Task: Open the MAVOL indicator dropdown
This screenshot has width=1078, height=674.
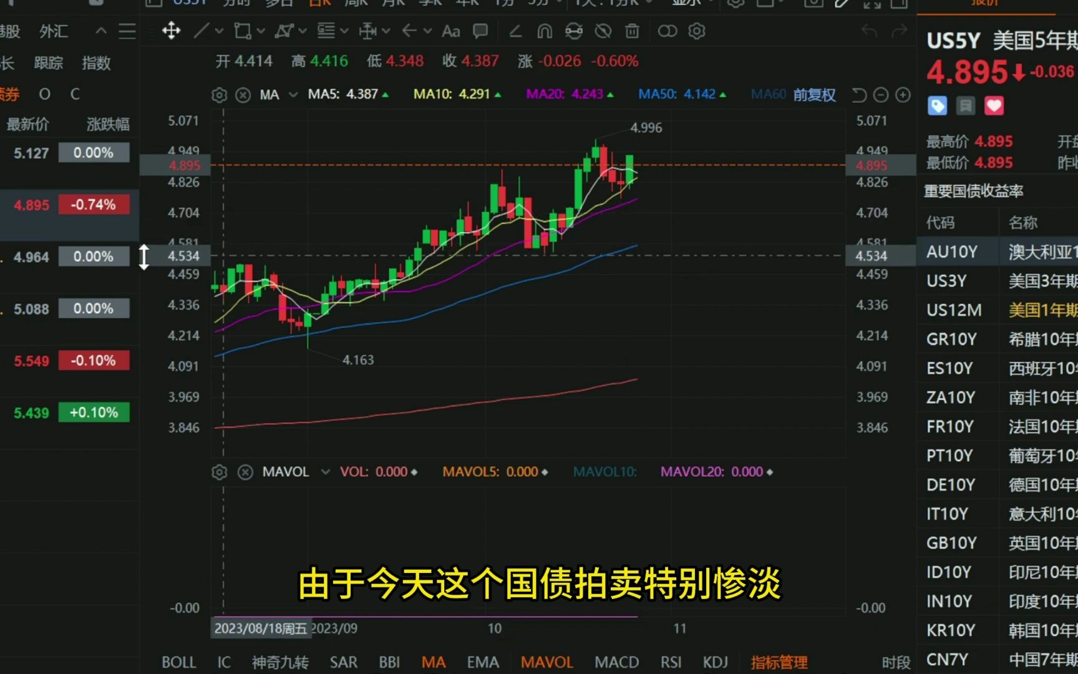Action: pos(325,472)
